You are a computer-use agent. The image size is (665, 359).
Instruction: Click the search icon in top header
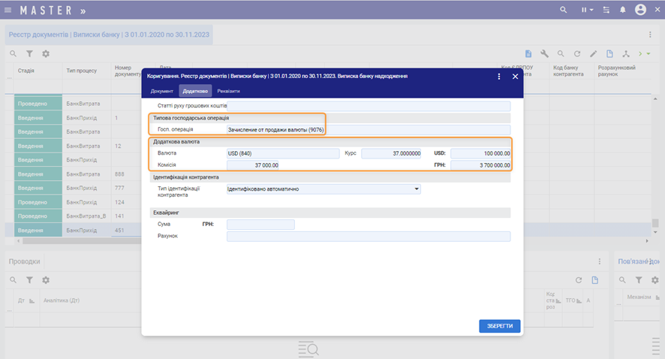pyautogui.click(x=564, y=11)
